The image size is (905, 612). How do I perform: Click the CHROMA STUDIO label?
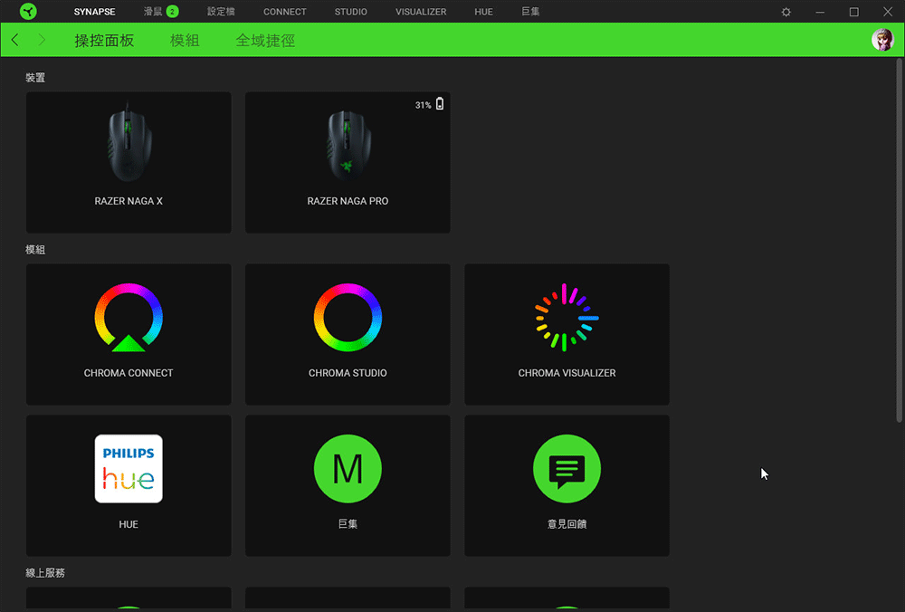pyautogui.click(x=348, y=373)
